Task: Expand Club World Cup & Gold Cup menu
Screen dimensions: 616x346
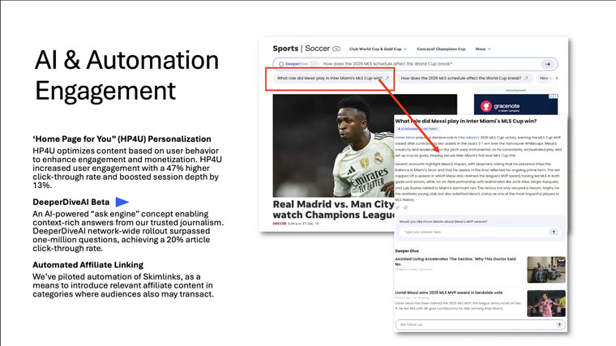Action: pyautogui.click(x=378, y=49)
